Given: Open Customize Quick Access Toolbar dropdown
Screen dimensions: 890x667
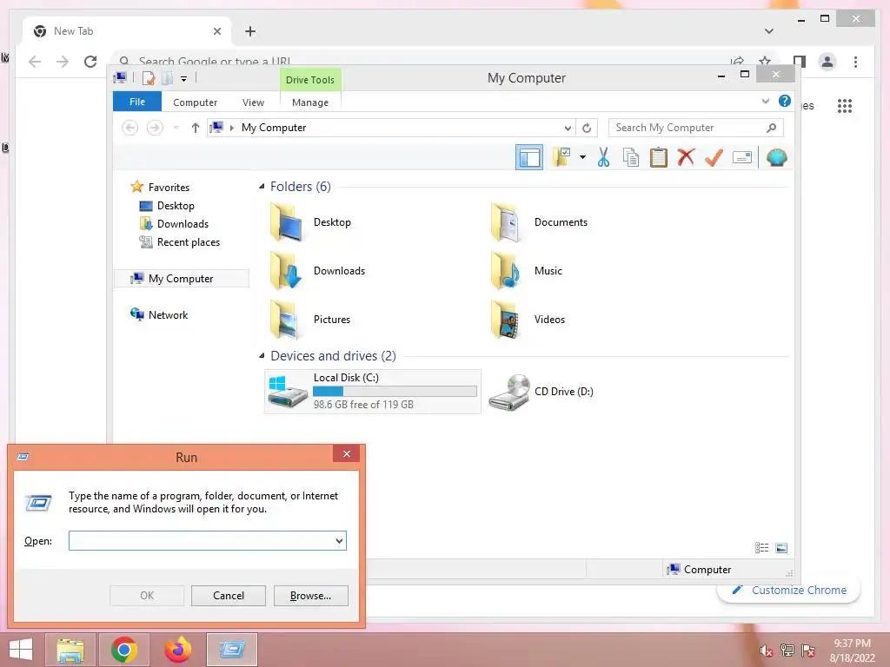Looking at the screenshot, I should coord(183,78).
